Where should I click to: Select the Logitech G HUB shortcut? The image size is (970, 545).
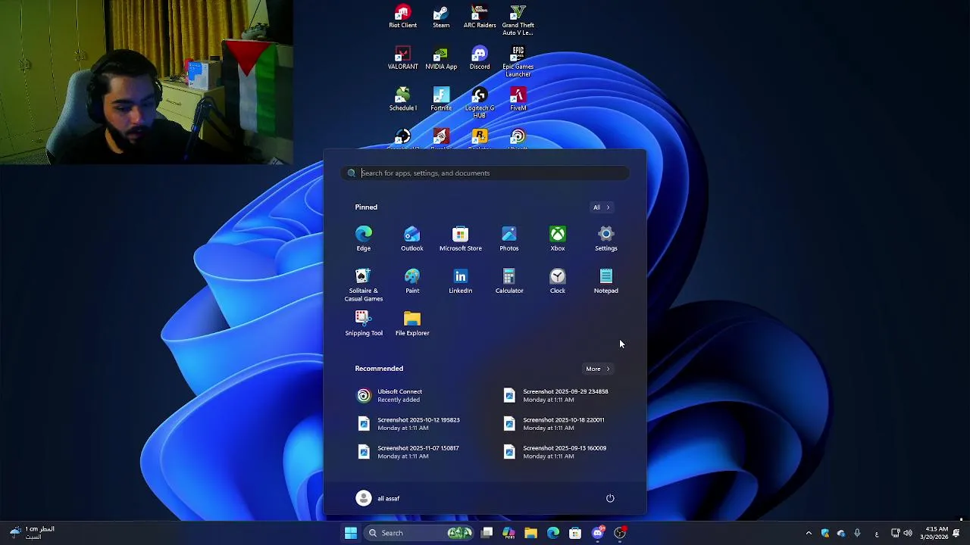pyautogui.click(x=480, y=103)
